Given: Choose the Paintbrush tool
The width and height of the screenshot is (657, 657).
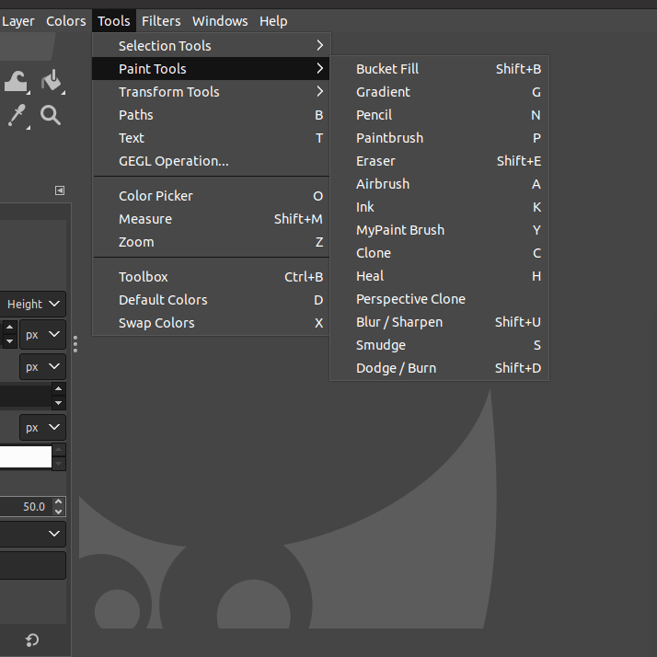Looking at the screenshot, I should coord(440,138).
